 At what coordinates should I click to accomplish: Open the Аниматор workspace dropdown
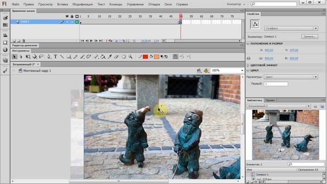tap(236, 4)
